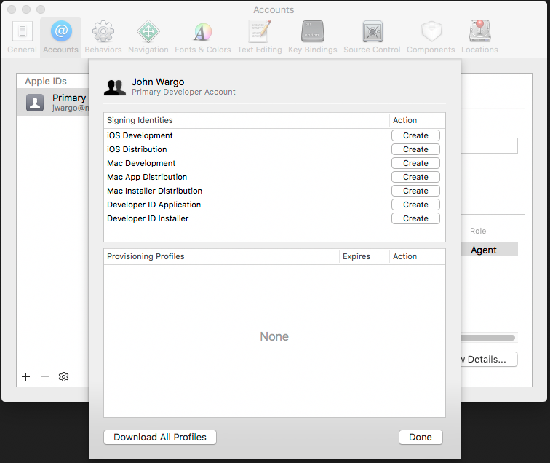Click the John Wargo account name
Screen dimensions: 550x463
pyautogui.click(x=158, y=82)
